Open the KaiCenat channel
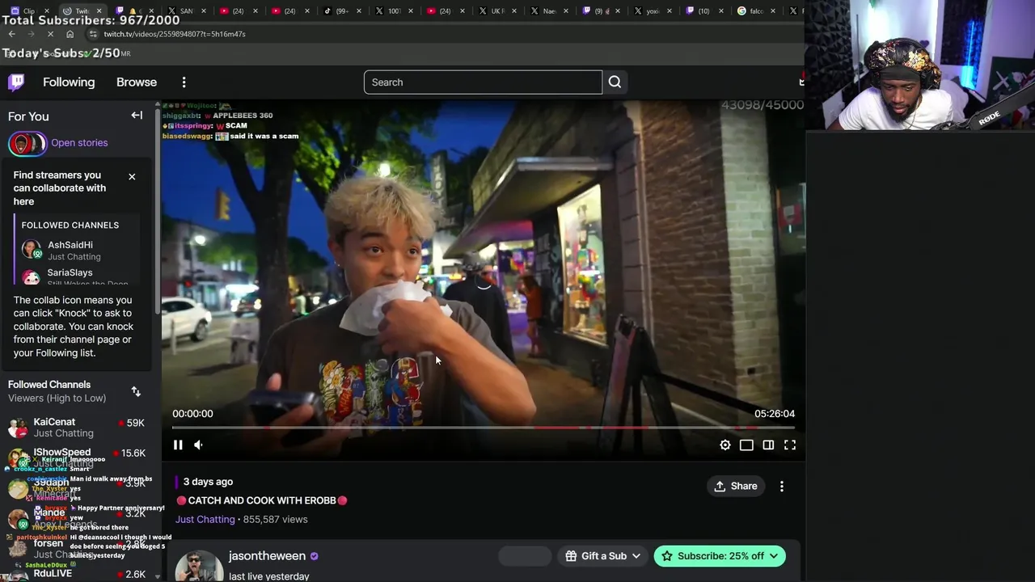 click(77, 428)
